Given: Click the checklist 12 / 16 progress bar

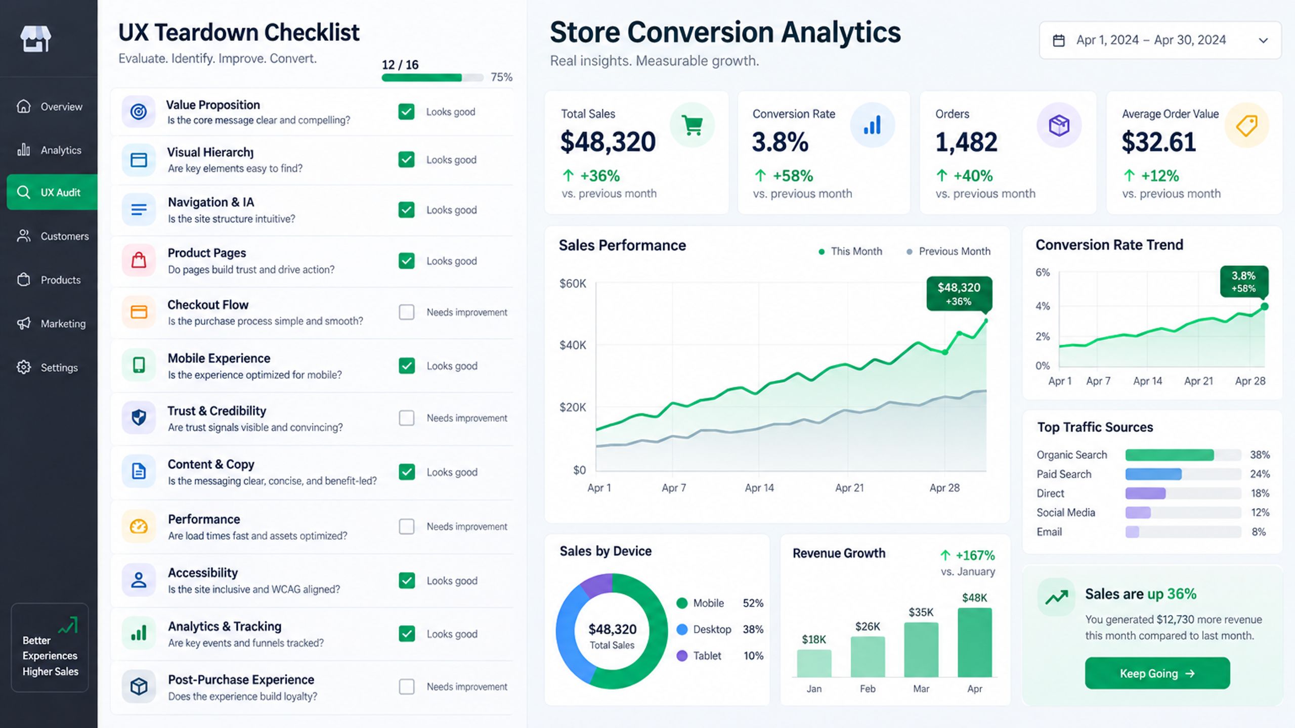Looking at the screenshot, I should tap(433, 77).
